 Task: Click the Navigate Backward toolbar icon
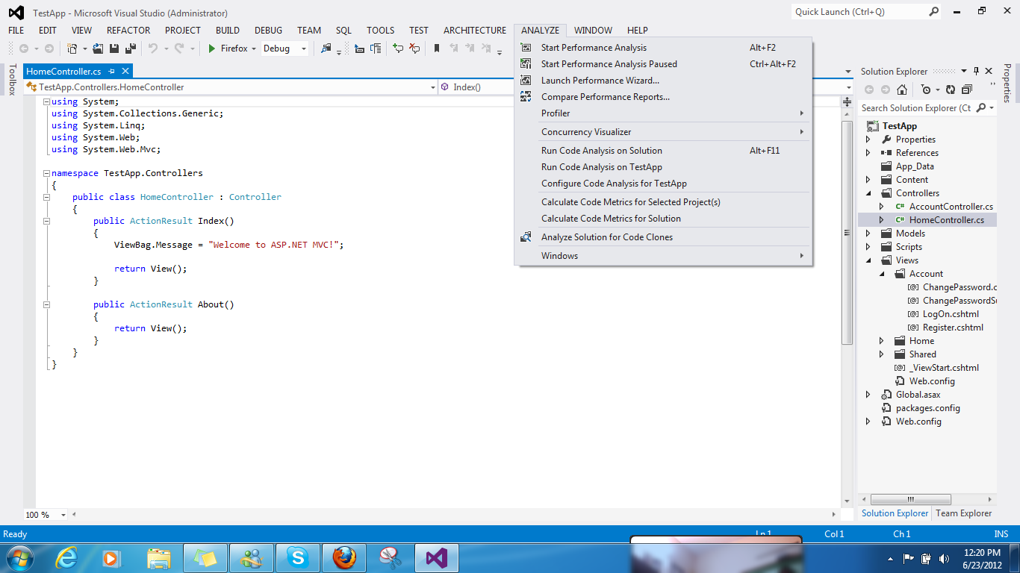point(25,48)
